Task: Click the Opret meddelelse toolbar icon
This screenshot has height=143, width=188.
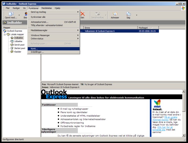Action: [11, 15]
